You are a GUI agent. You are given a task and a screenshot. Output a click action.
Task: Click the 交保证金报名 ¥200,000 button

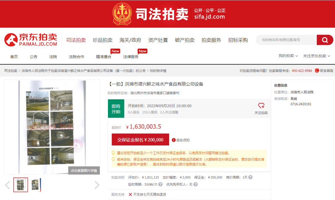click(x=141, y=140)
